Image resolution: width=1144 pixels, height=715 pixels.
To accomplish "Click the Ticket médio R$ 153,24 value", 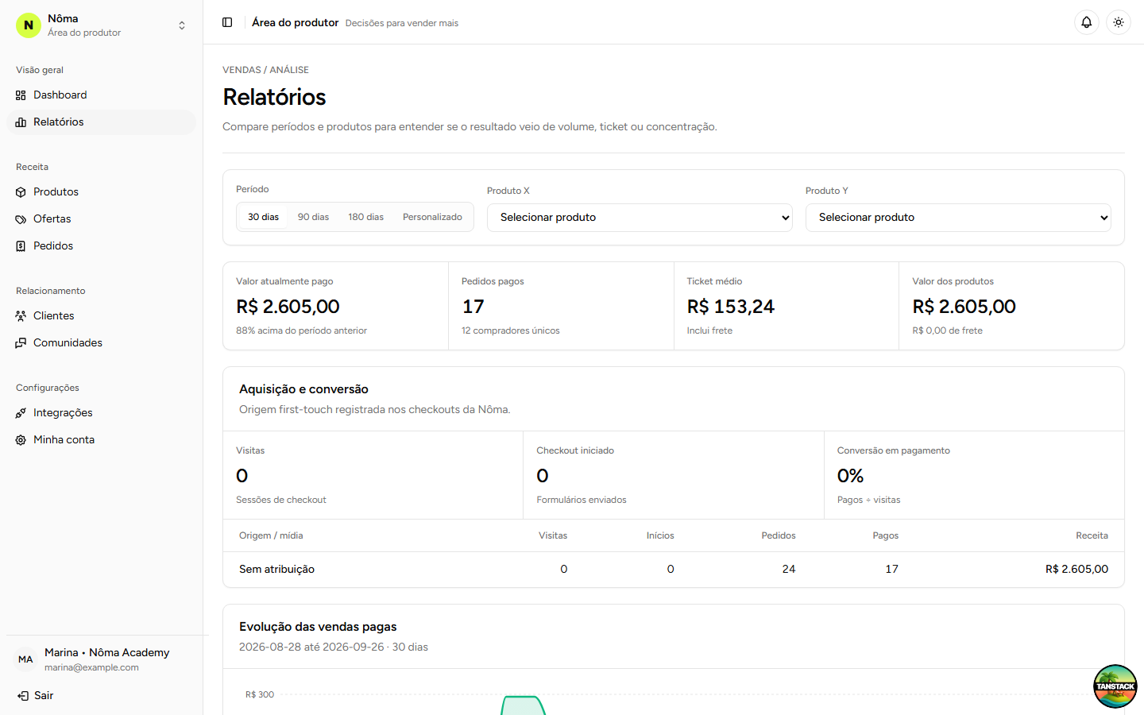I will click(x=731, y=307).
